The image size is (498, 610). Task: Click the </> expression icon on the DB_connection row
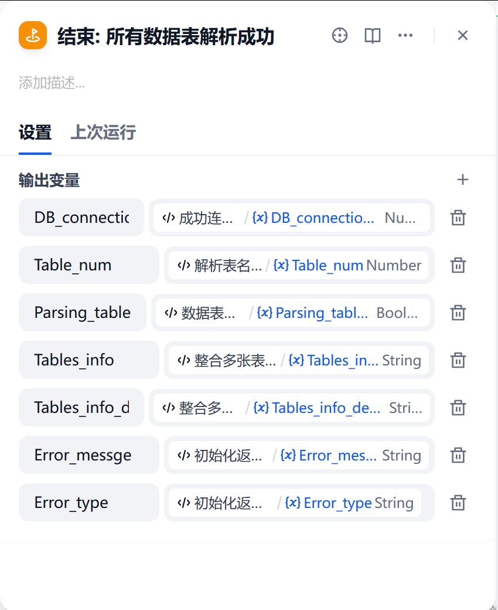(x=170, y=218)
